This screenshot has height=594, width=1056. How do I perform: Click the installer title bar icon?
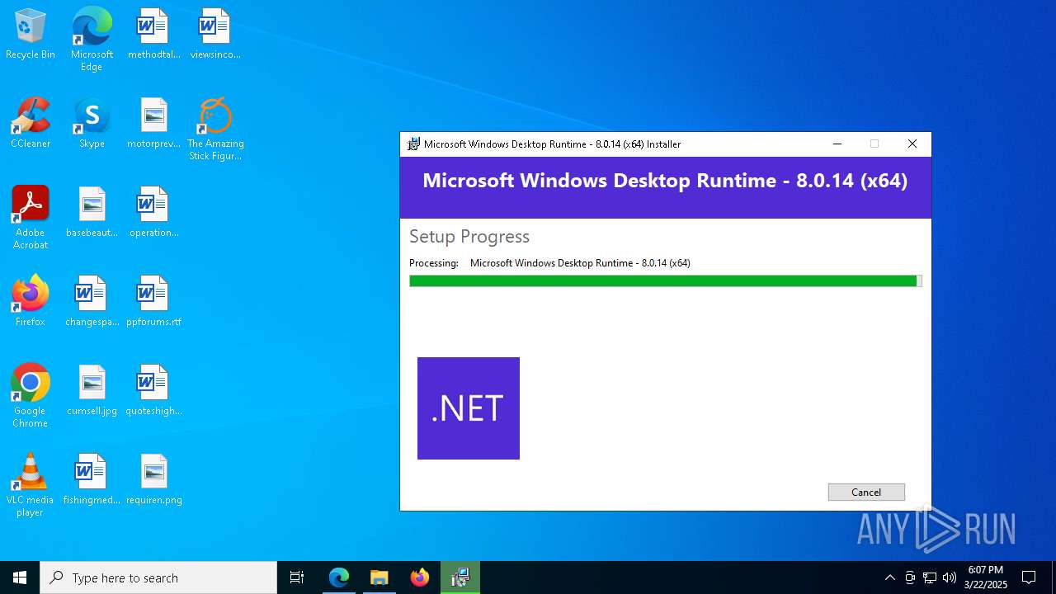pos(414,144)
